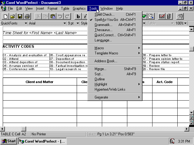Viewport: 194px width, 145px height.
Task: Open the Help menu
Action: click(119, 8)
